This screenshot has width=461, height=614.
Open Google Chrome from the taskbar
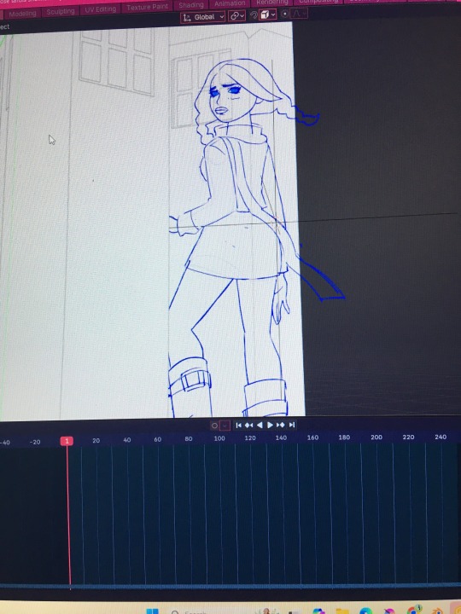(x=414, y=611)
